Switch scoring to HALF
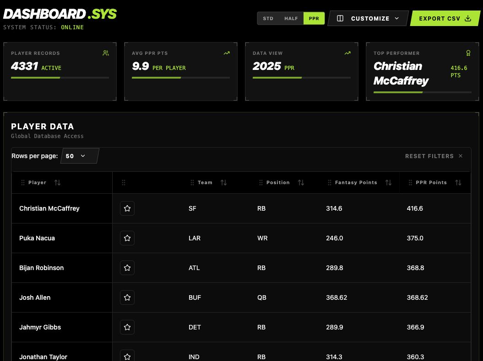483x361 pixels. point(291,18)
